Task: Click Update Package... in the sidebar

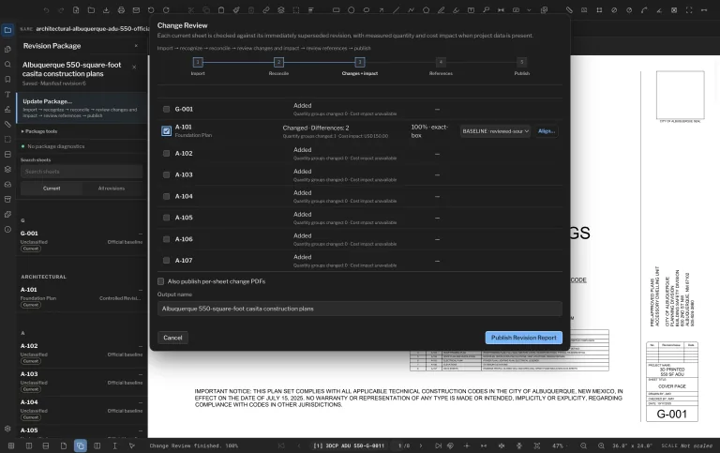Action: point(82,108)
